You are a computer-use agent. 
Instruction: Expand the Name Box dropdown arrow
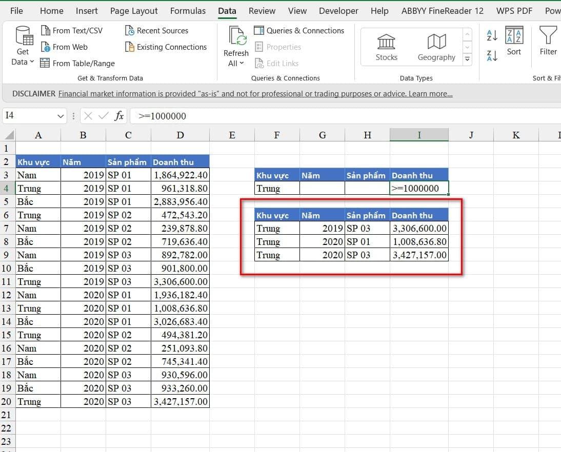(x=61, y=116)
